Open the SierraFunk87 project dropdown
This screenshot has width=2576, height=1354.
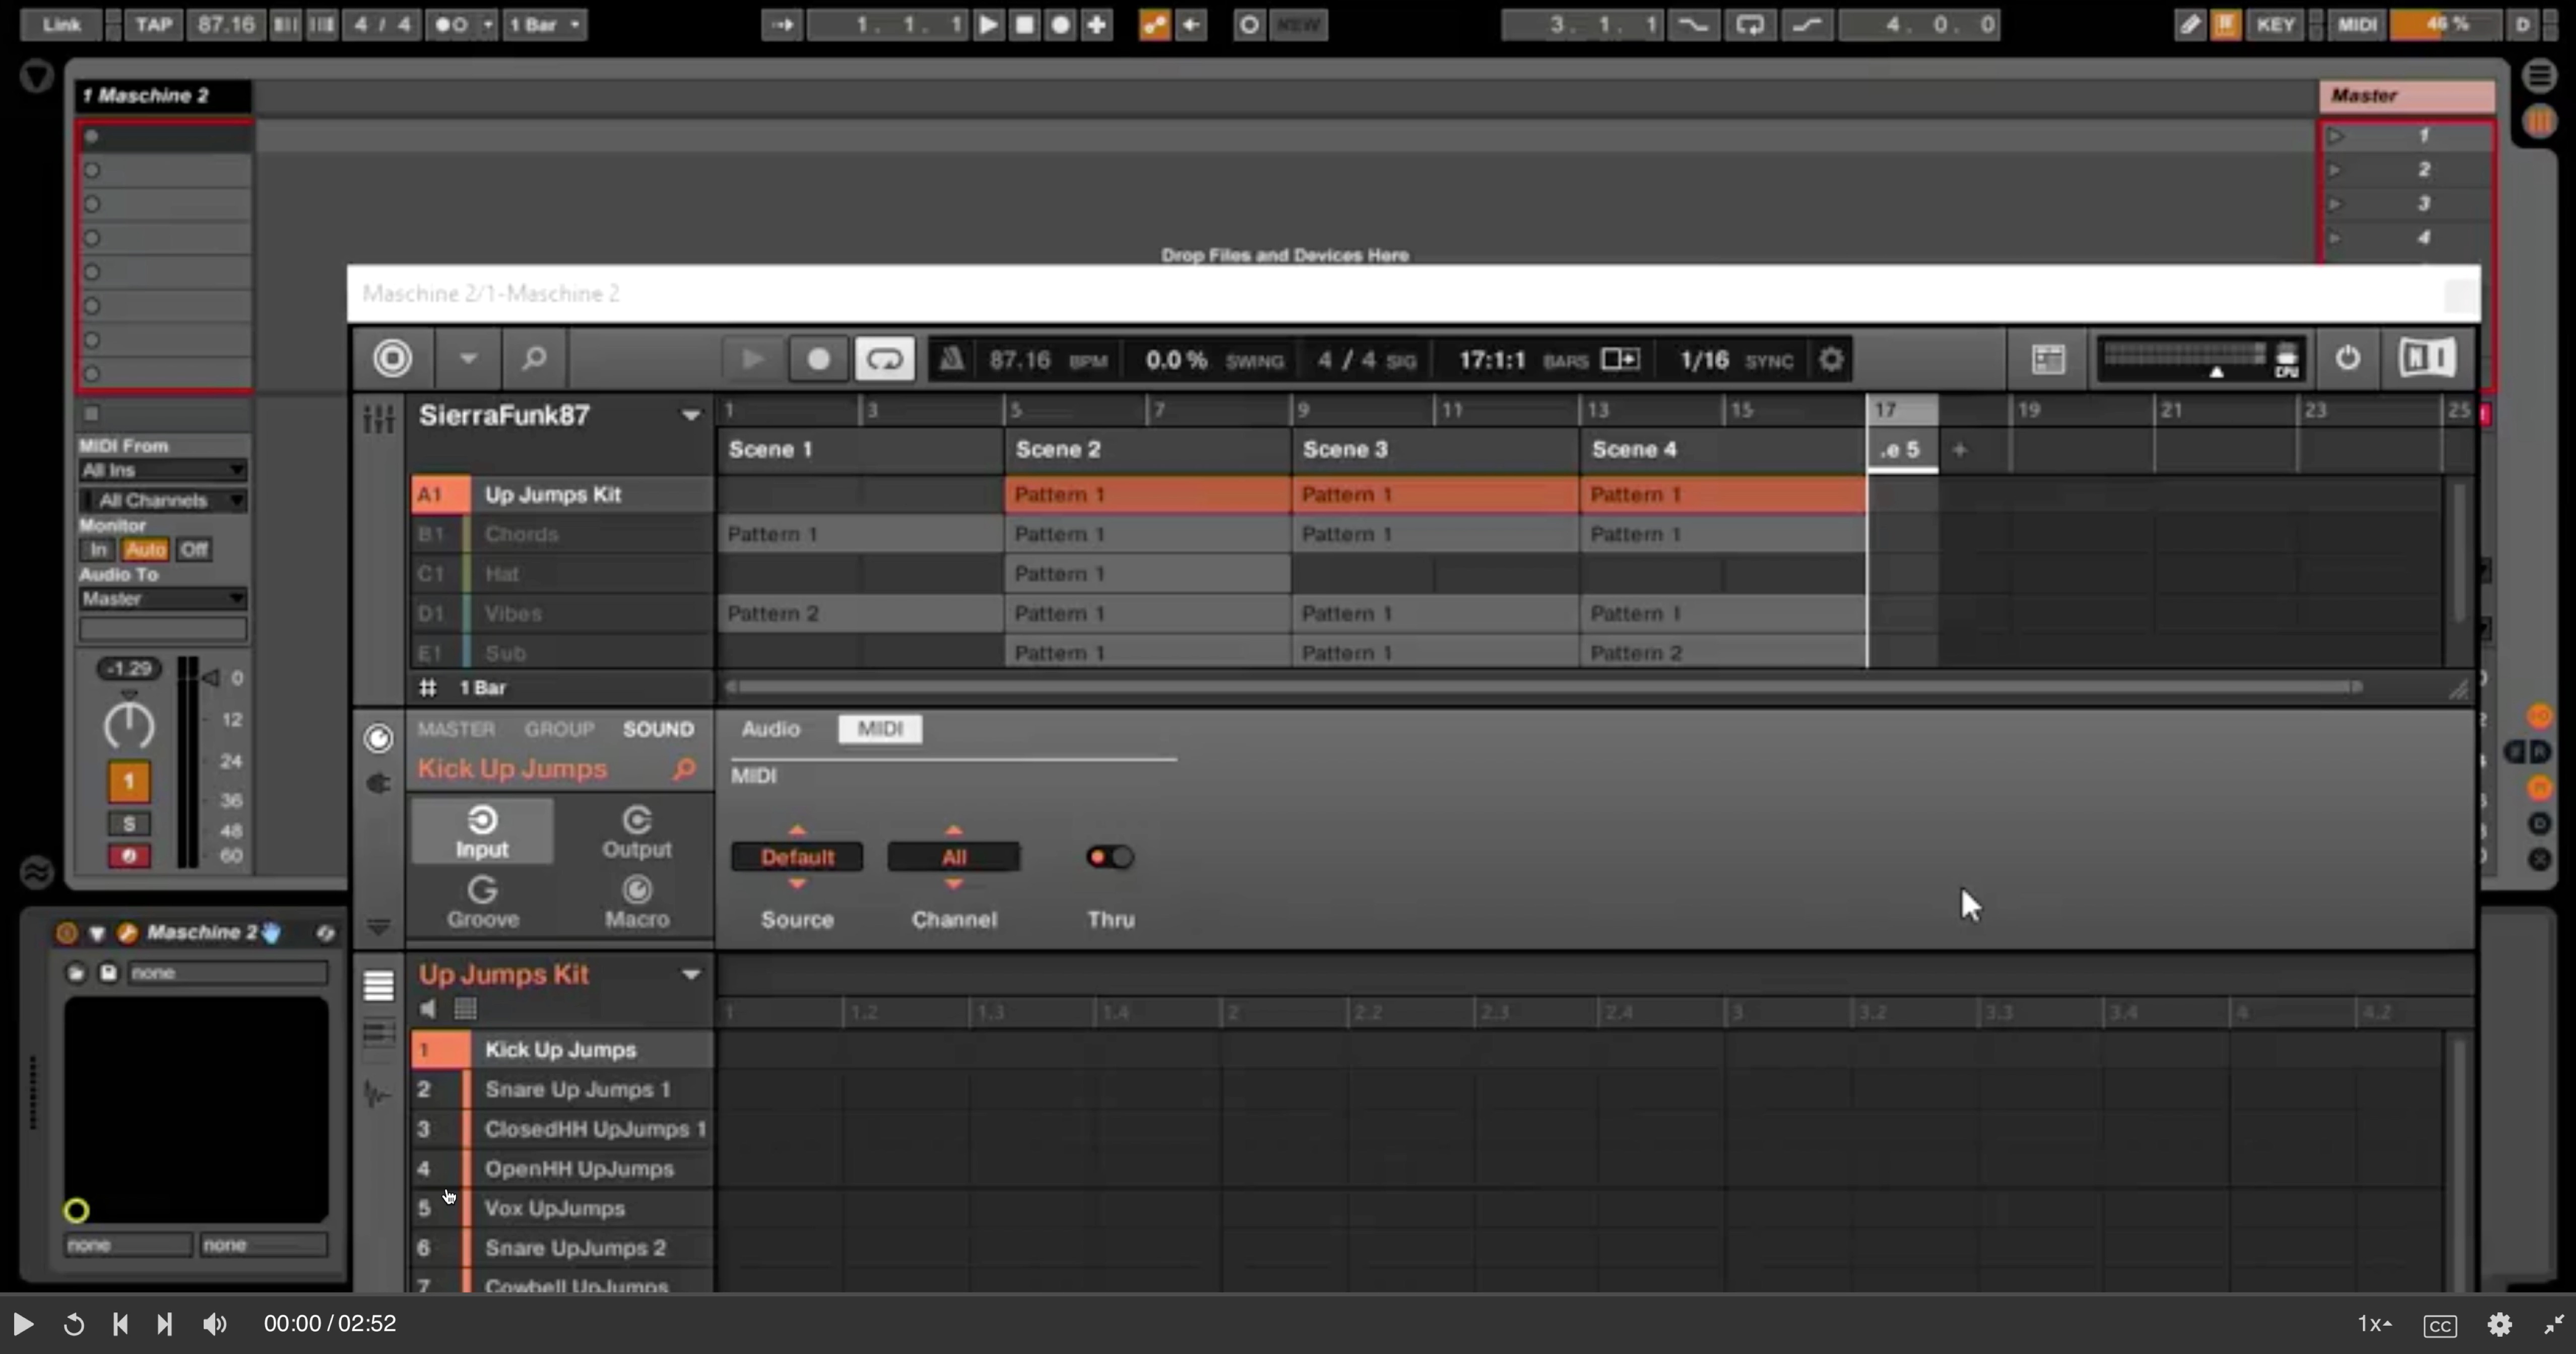click(690, 415)
